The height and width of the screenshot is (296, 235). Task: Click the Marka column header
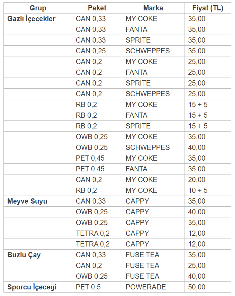(x=153, y=8)
